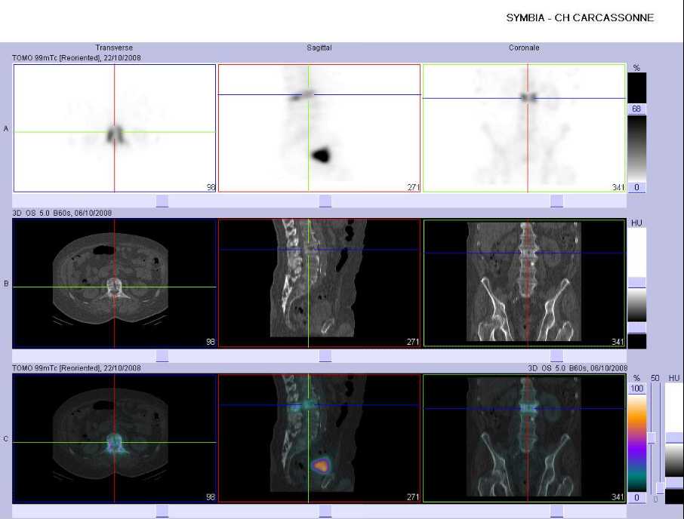The image size is (684, 519).
Task: Click the CT transverse view in row B
Action: click(114, 283)
